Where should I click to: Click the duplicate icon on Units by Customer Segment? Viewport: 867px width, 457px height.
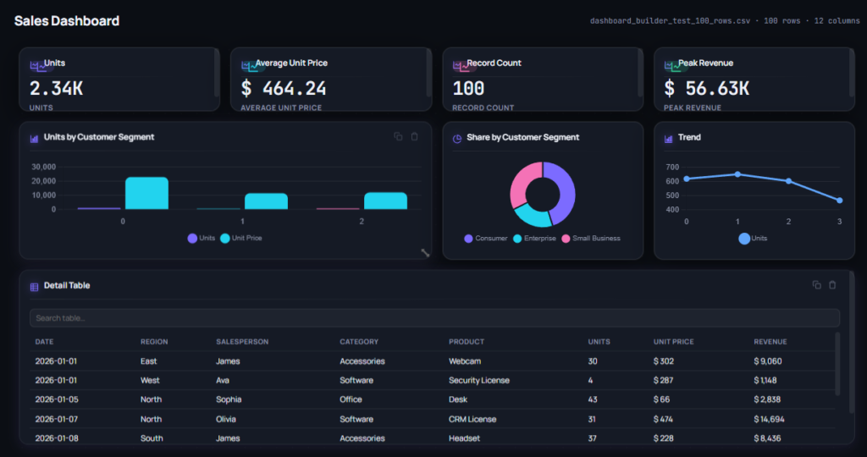[x=398, y=136]
